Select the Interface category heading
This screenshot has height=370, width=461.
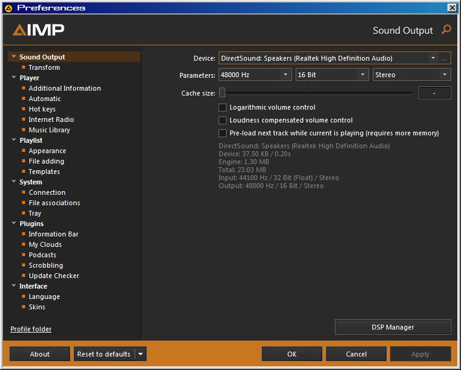(x=33, y=286)
